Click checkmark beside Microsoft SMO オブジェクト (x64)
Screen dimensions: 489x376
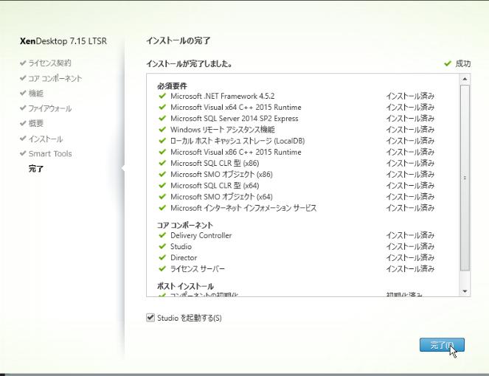click(162, 197)
